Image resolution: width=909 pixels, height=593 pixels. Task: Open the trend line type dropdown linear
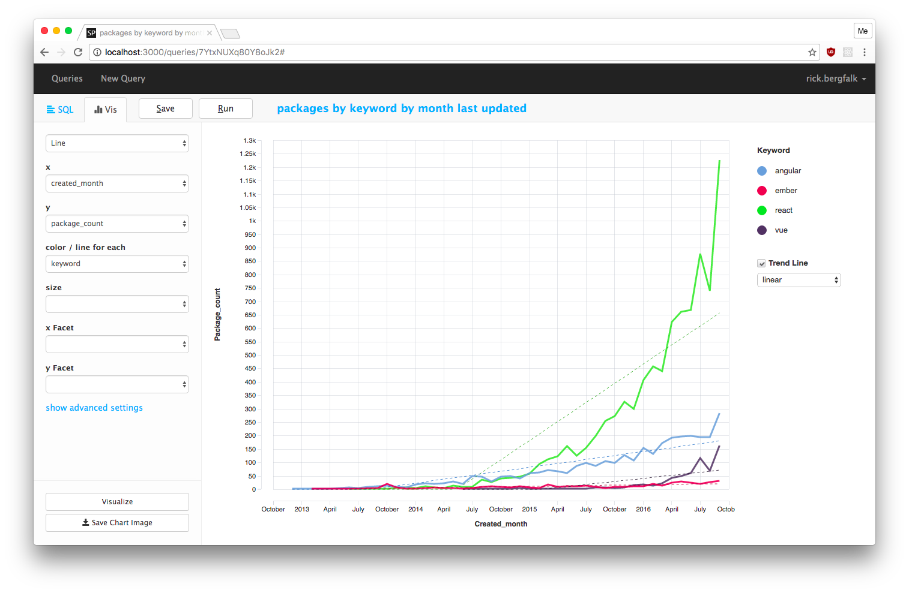click(x=799, y=280)
